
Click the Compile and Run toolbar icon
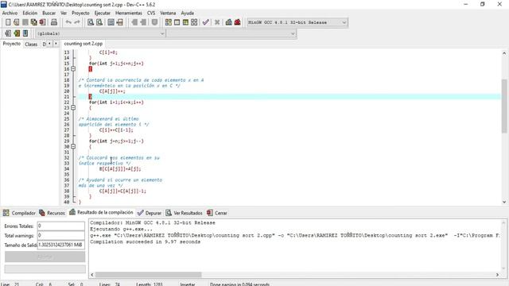tap(185, 22)
